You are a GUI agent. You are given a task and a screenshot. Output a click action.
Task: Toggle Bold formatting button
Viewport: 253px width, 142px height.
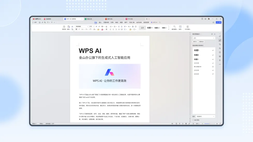tap(77, 29)
